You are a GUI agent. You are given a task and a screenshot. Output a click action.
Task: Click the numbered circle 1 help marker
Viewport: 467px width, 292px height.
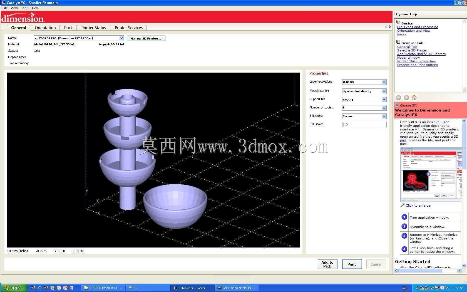coord(404,217)
